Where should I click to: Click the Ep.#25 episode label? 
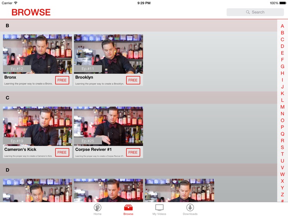[88, 141]
